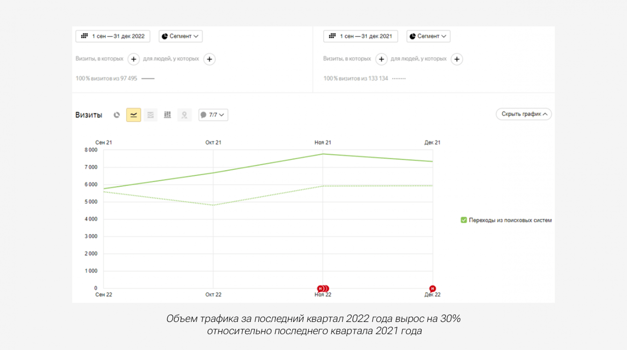The height and width of the screenshot is (350, 627).
Task: Click the "Визиты" chart heading
Action: (x=89, y=115)
